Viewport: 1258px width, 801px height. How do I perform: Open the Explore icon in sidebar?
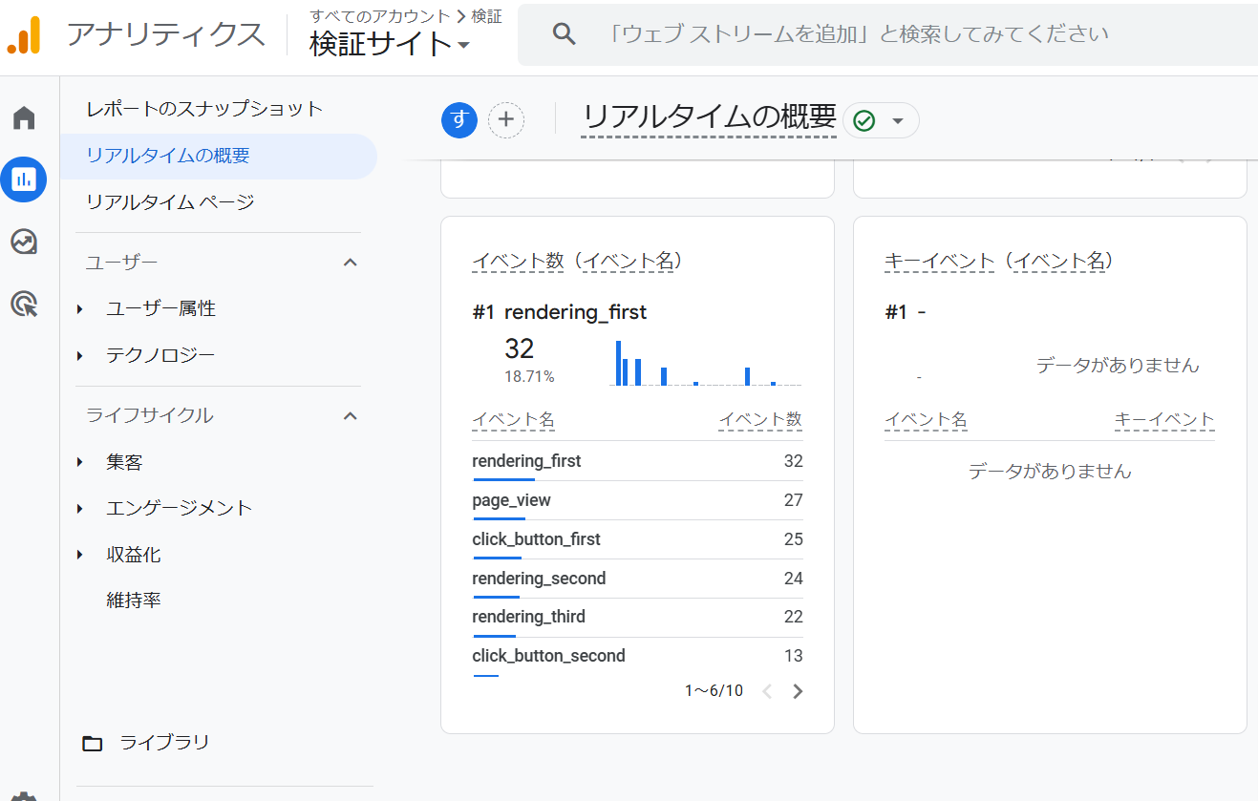point(24,242)
